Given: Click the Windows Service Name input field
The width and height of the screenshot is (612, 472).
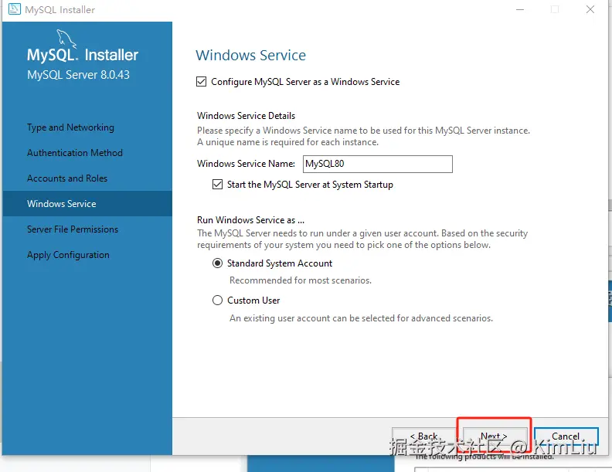Looking at the screenshot, I should [x=377, y=164].
